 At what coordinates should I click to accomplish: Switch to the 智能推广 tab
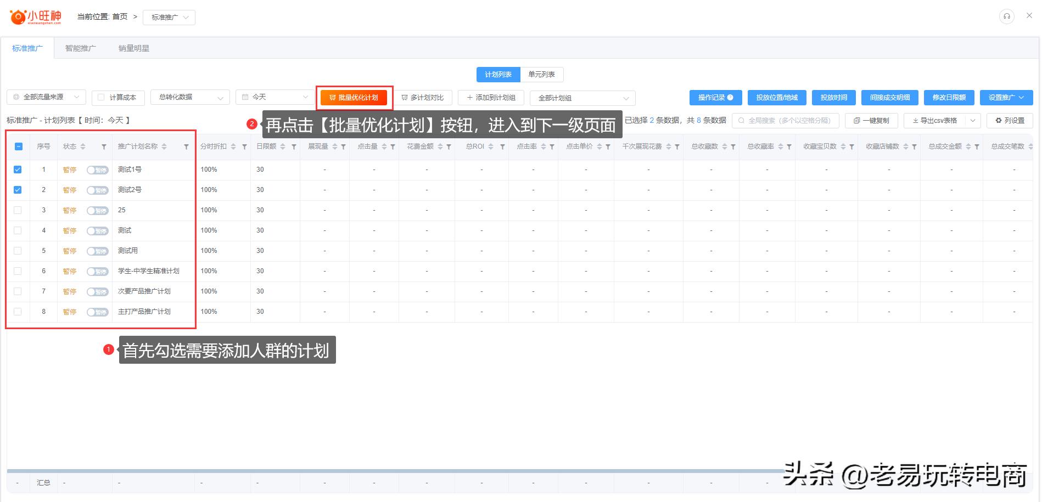(x=81, y=48)
